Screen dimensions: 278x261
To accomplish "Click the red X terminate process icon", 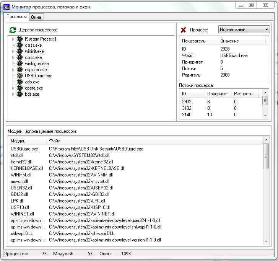I will [x=184, y=30].
